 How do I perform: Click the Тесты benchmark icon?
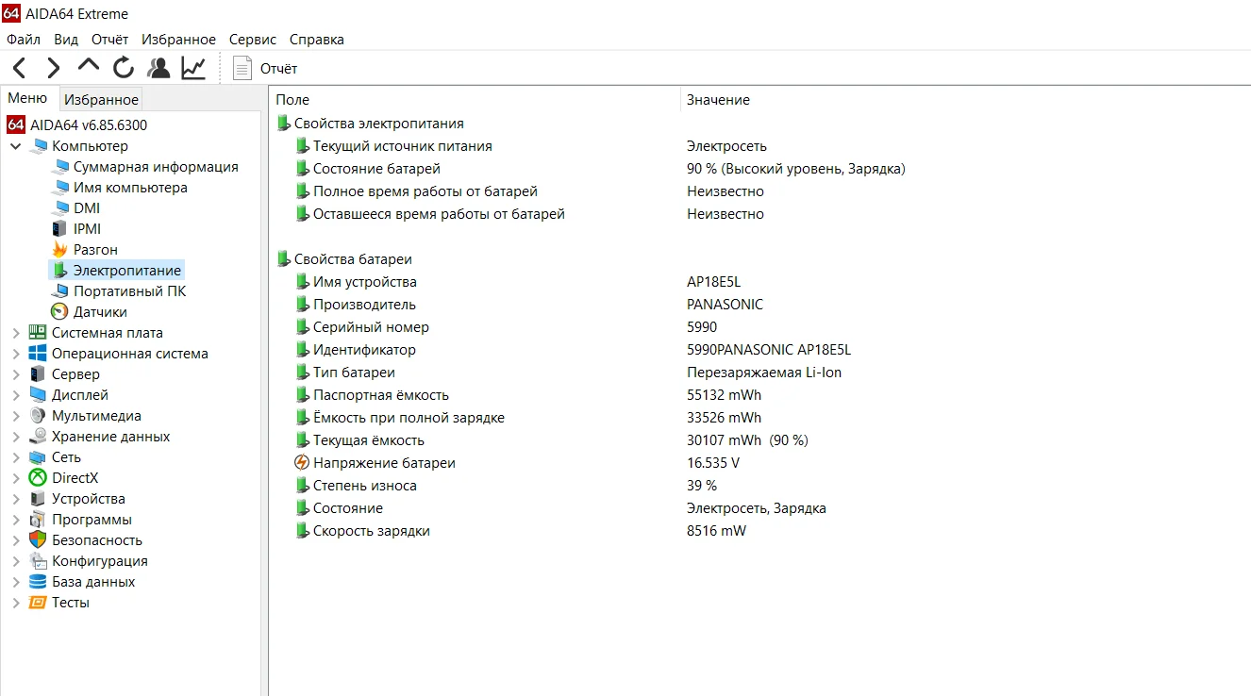(38, 603)
